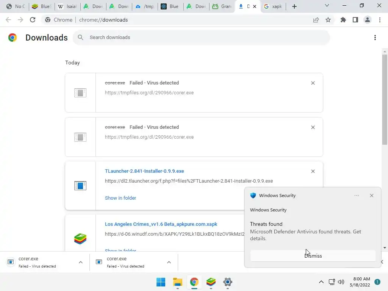Remove TLauncher installer from downloads list
The image size is (388, 291).
coord(313,171)
